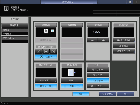
Task: Open 画質調整 image quality settings
Action: (72, 25)
